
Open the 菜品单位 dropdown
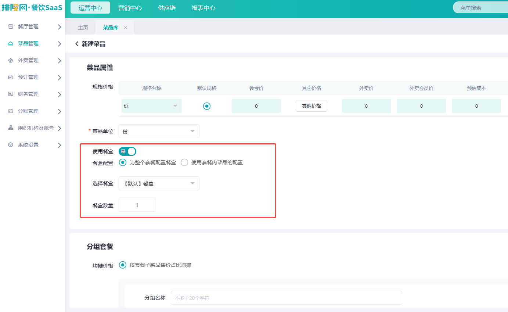159,131
